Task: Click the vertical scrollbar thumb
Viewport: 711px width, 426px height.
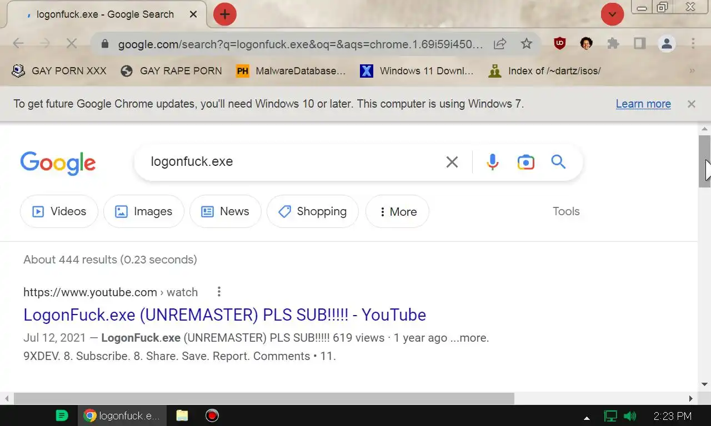Action: tap(704, 161)
